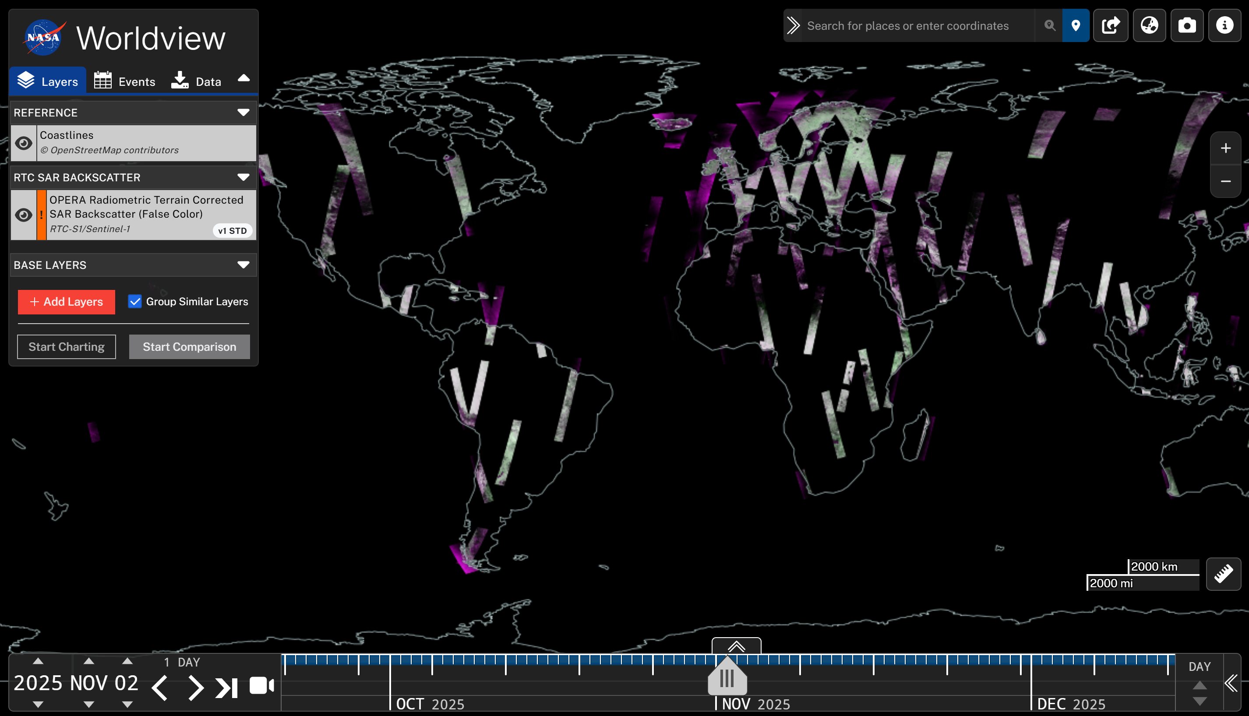Open the share icon in top bar

[1111, 25]
